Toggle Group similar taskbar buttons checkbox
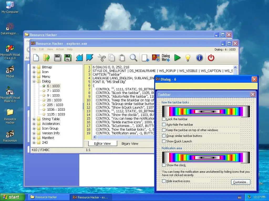Image resolution: width=269 pixels, height=201 pixels. tap(164, 136)
